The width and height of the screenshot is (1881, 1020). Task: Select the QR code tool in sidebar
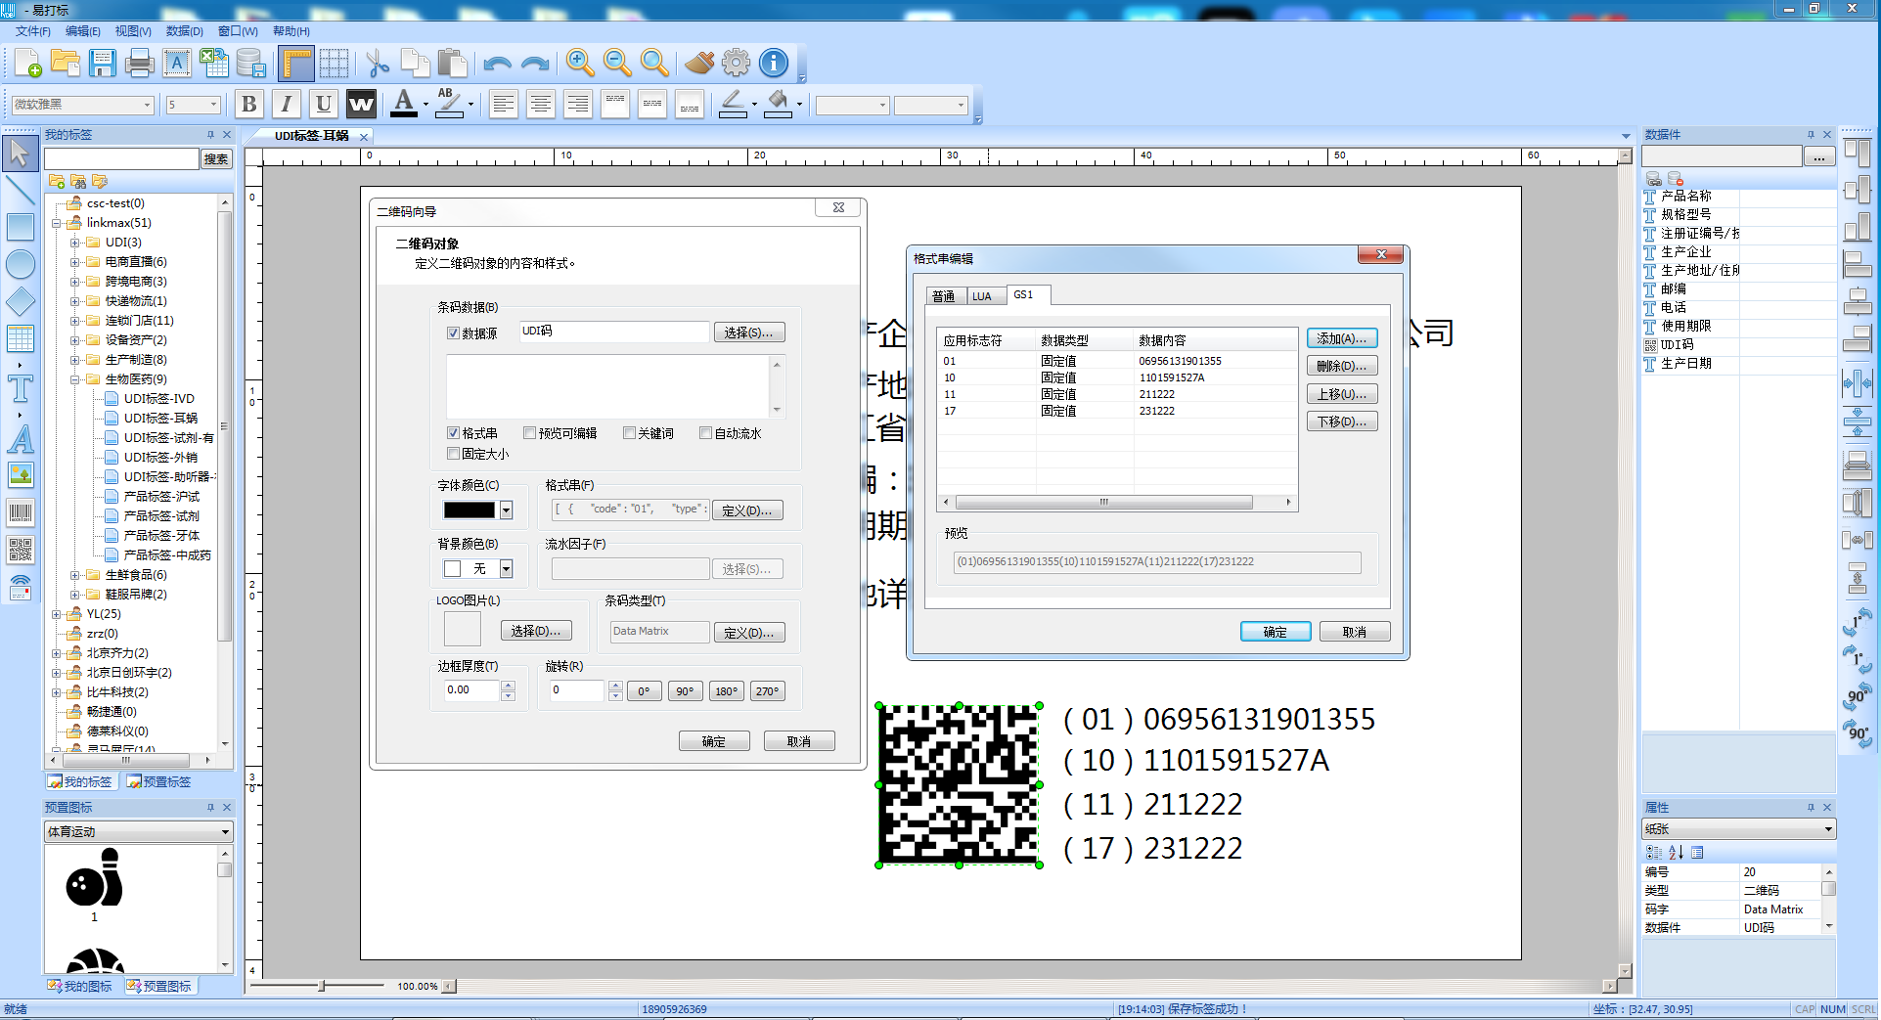point(20,550)
